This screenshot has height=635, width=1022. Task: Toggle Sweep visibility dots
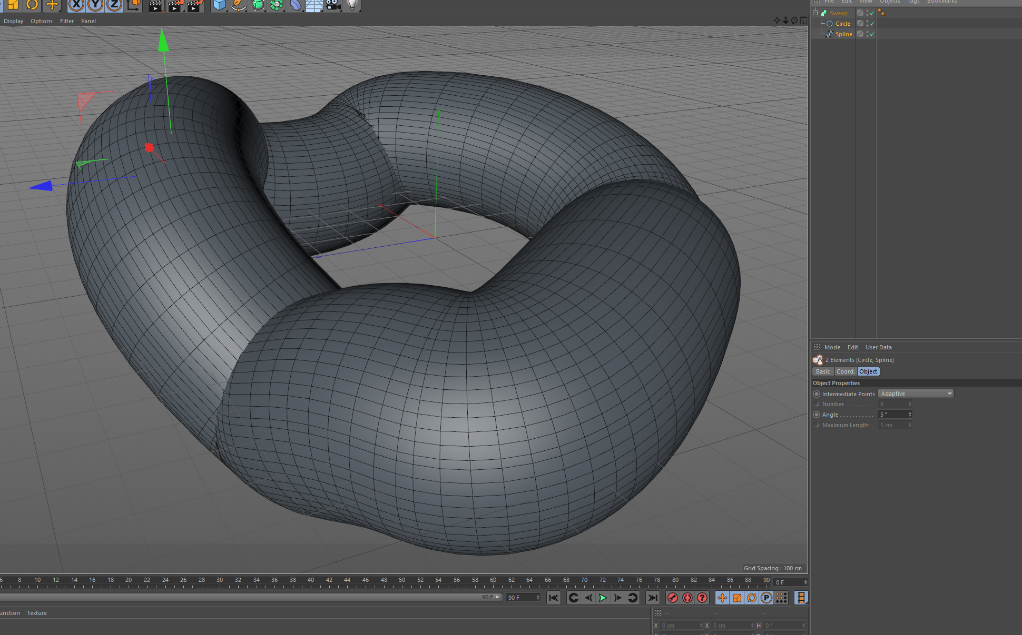[x=867, y=13]
